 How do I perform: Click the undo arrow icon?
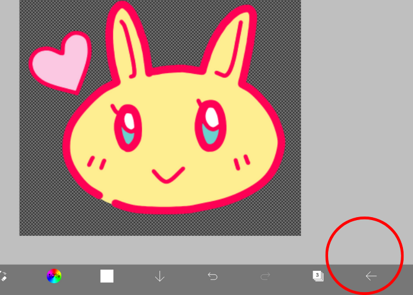click(212, 276)
